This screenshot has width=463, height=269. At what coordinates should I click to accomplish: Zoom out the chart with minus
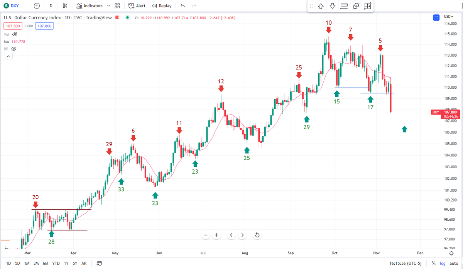point(205,235)
